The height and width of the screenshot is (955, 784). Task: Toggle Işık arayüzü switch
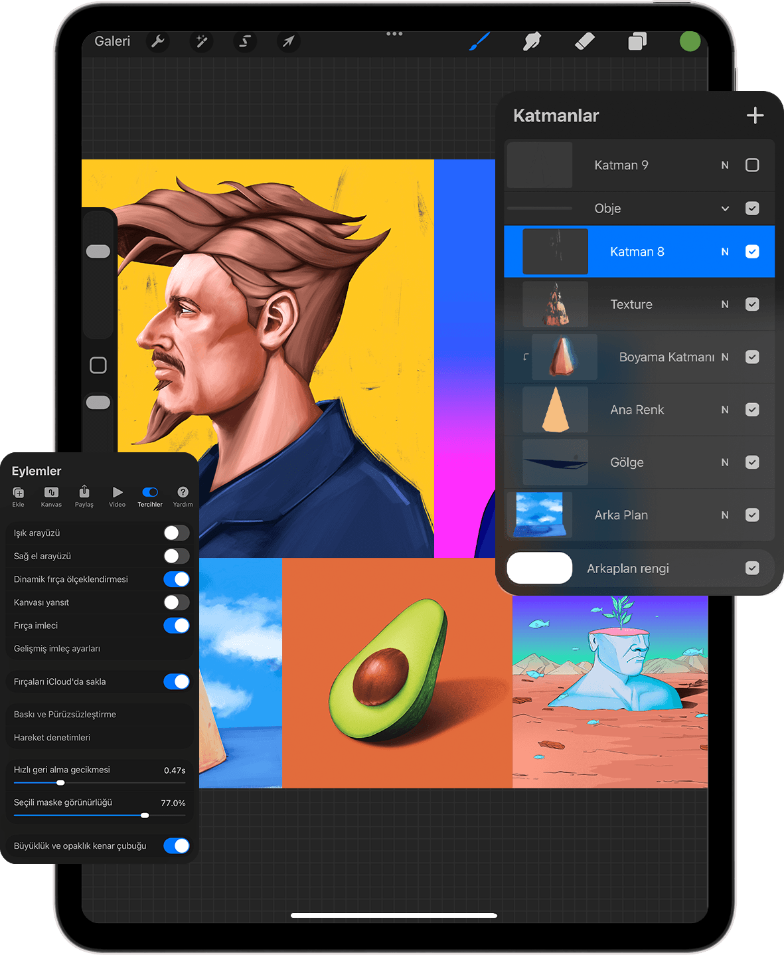(x=177, y=533)
